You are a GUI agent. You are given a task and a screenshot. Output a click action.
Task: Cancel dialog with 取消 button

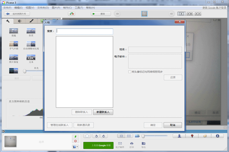click(173, 125)
